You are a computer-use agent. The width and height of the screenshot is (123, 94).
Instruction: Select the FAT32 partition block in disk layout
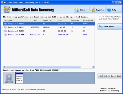point(19,78)
